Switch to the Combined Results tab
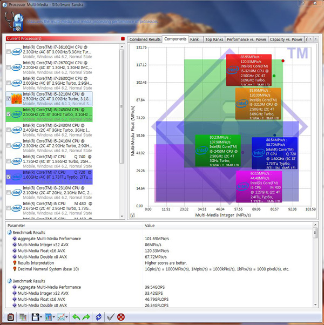The image size is (324, 325). [x=145, y=39]
